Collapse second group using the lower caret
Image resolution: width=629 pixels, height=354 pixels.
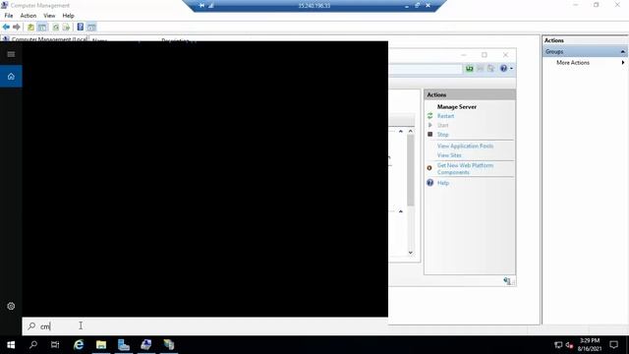[x=401, y=211]
